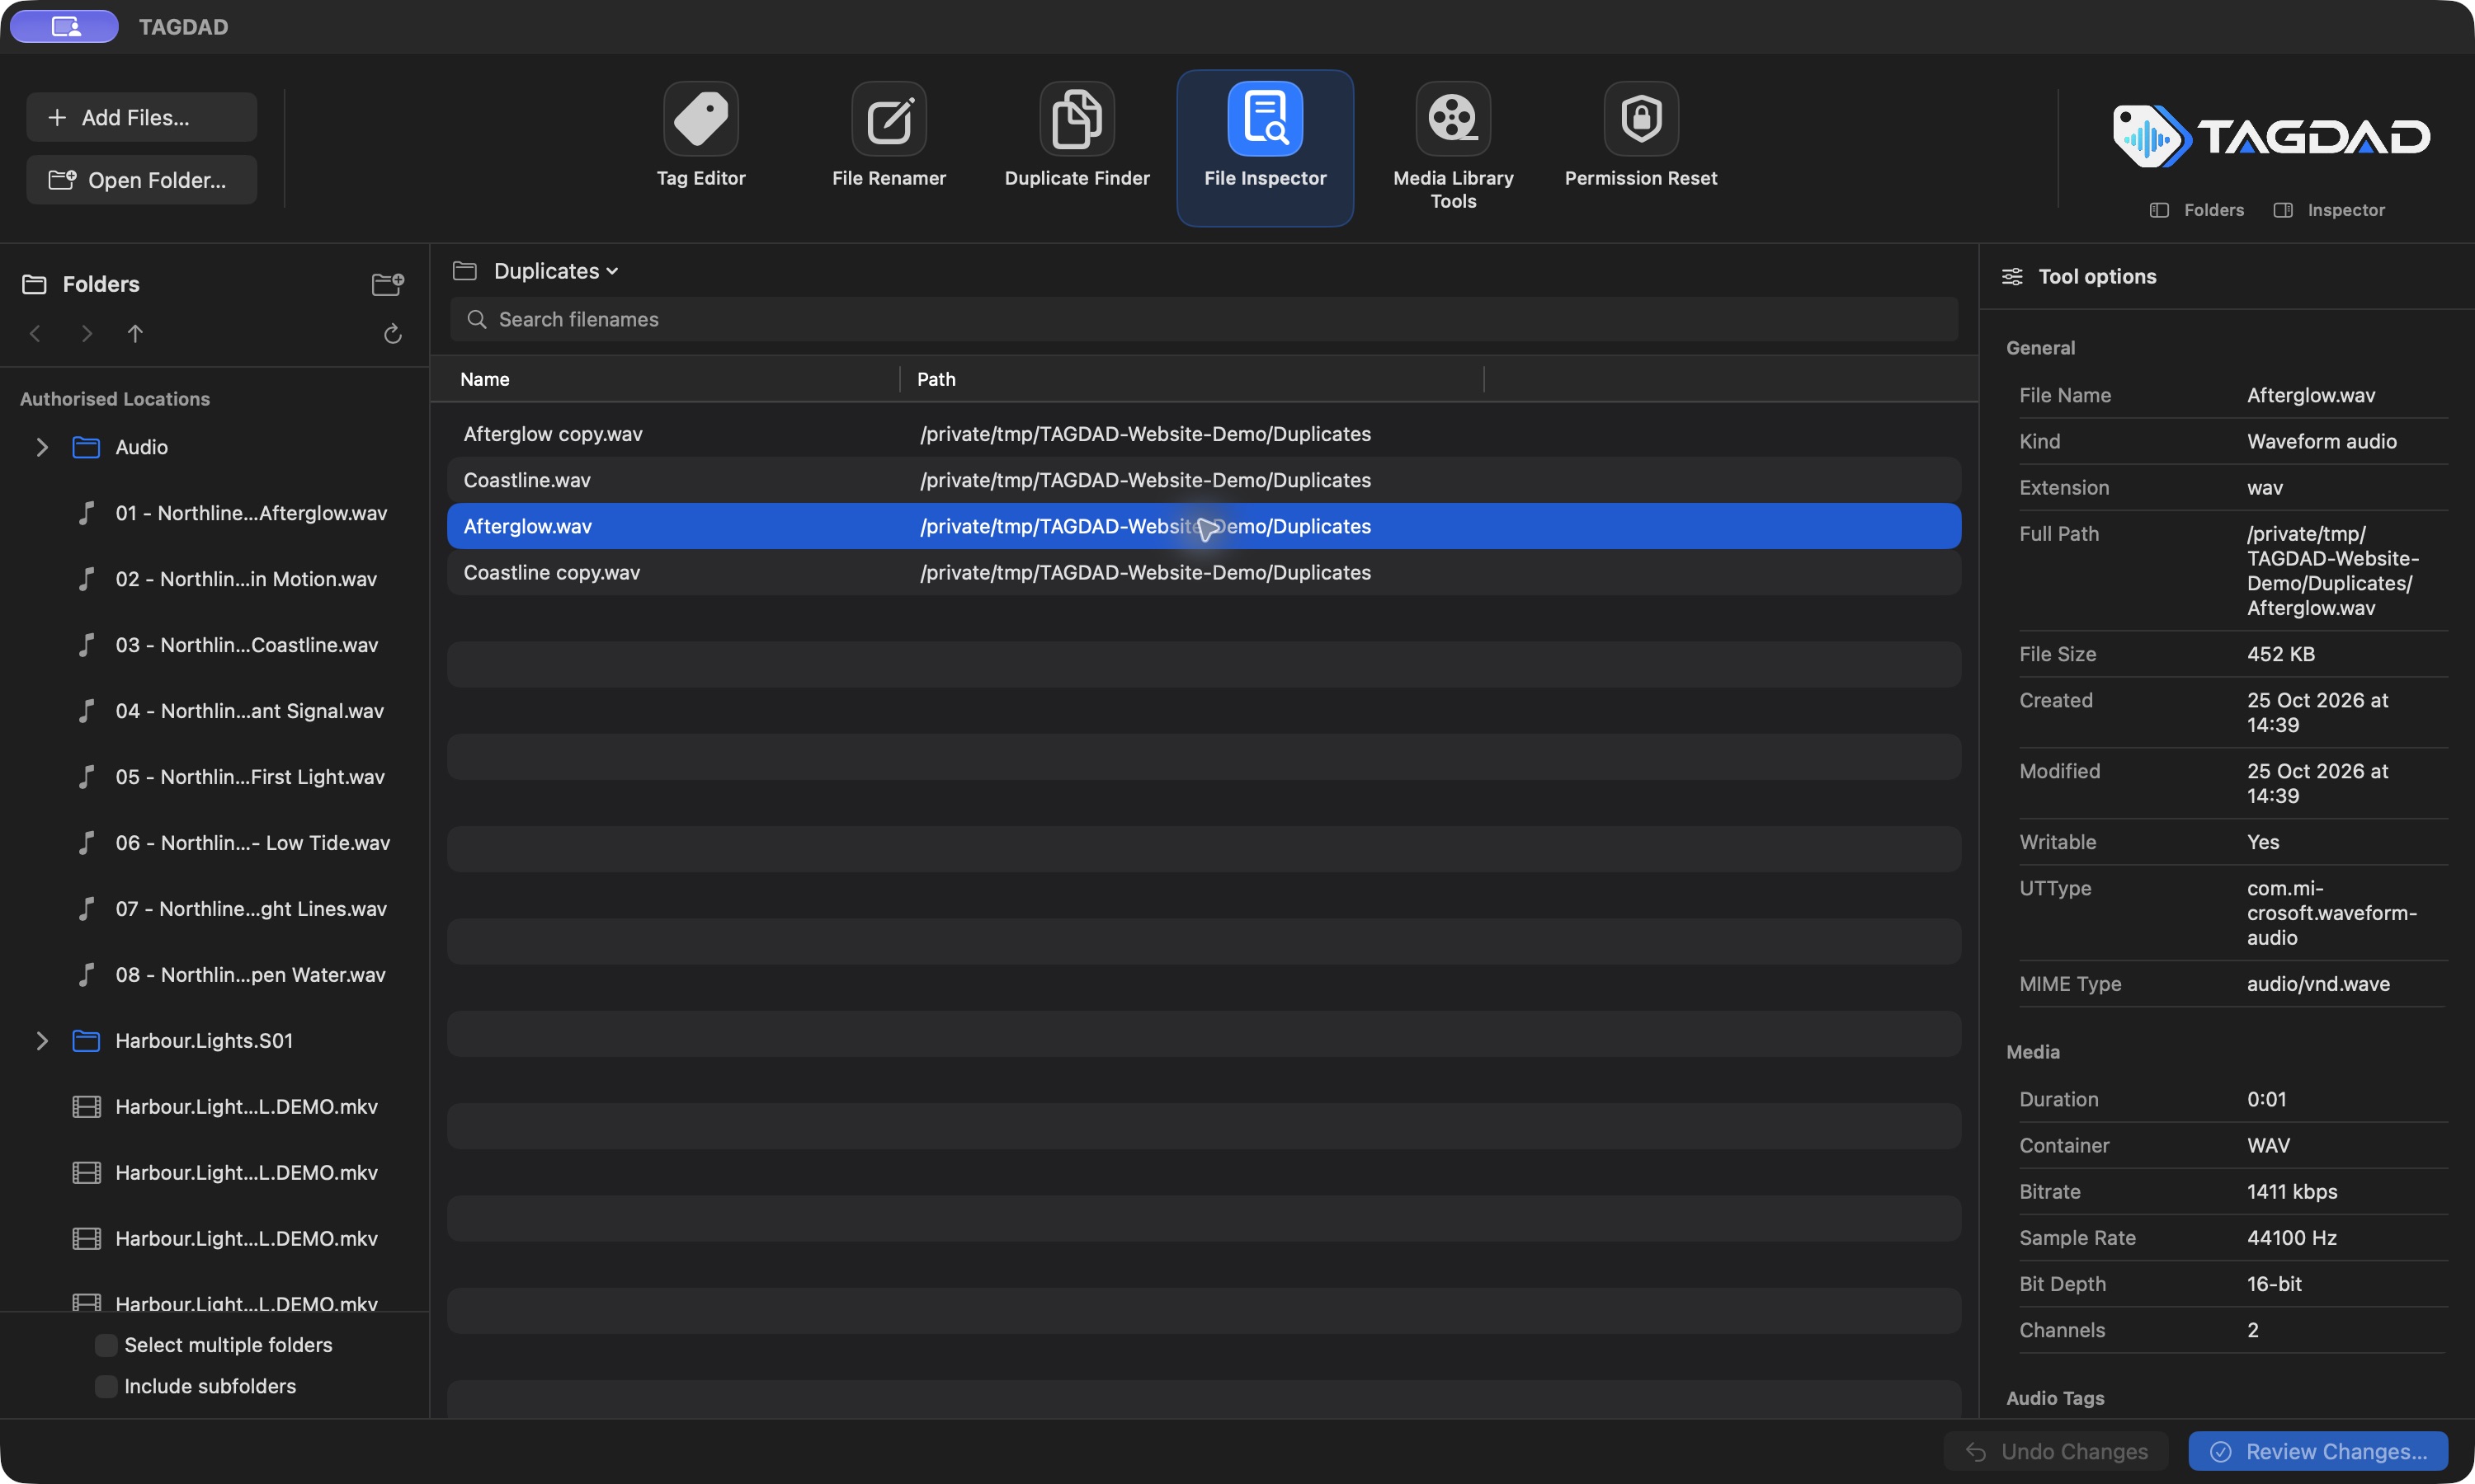This screenshot has width=2475, height=1484.
Task: Refresh the folder list
Action: pyautogui.click(x=392, y=334)
